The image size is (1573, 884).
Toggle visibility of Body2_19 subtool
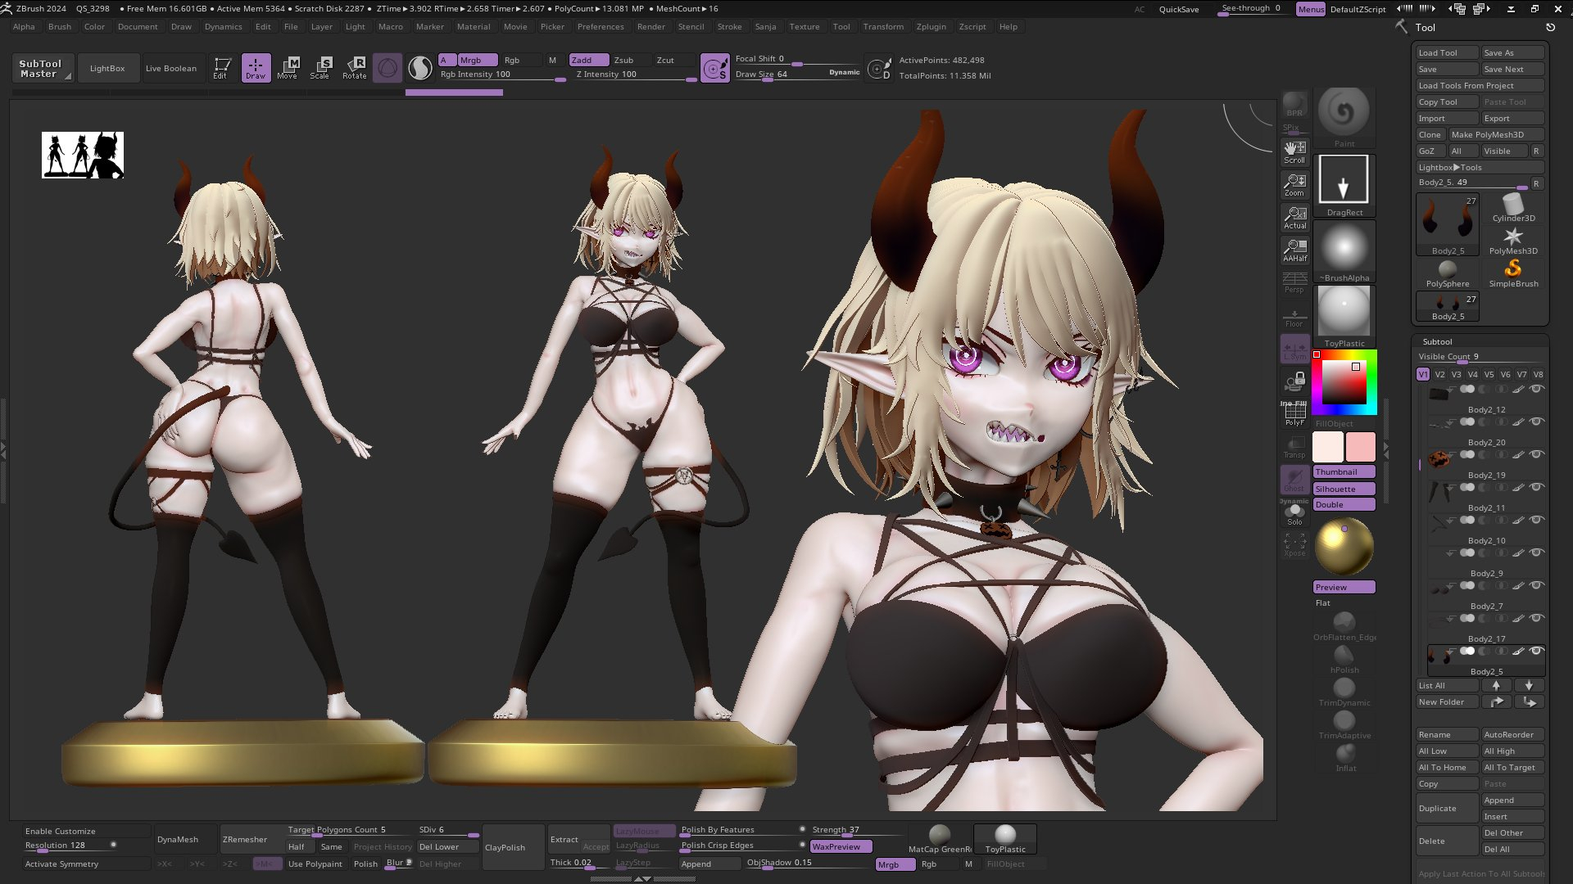pyautogui.click(x=1537, y=454)
